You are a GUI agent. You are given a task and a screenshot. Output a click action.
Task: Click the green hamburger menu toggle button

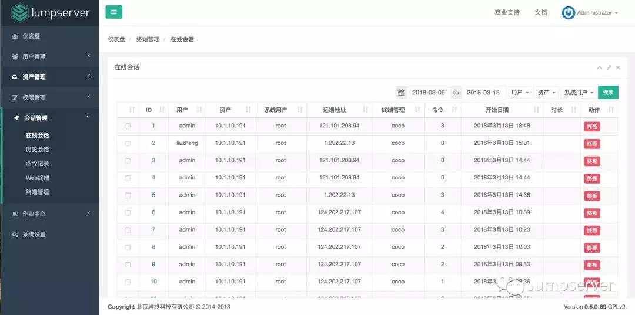[x=113, y=12]
